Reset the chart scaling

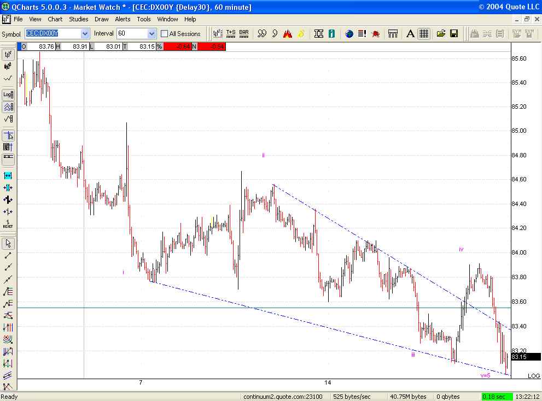click(8, 224)
